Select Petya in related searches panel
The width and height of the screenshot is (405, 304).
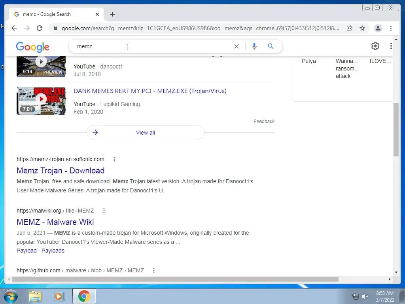[308, 61]
